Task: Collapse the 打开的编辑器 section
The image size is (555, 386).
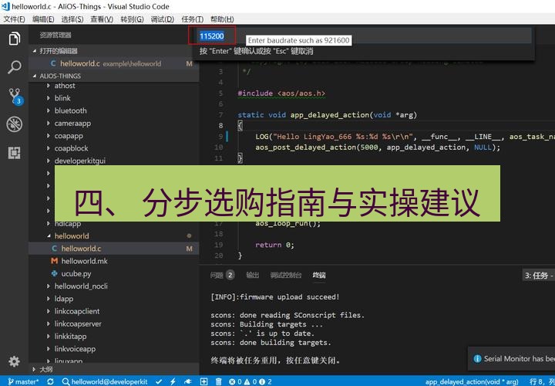Action: (x=114, y=51)
